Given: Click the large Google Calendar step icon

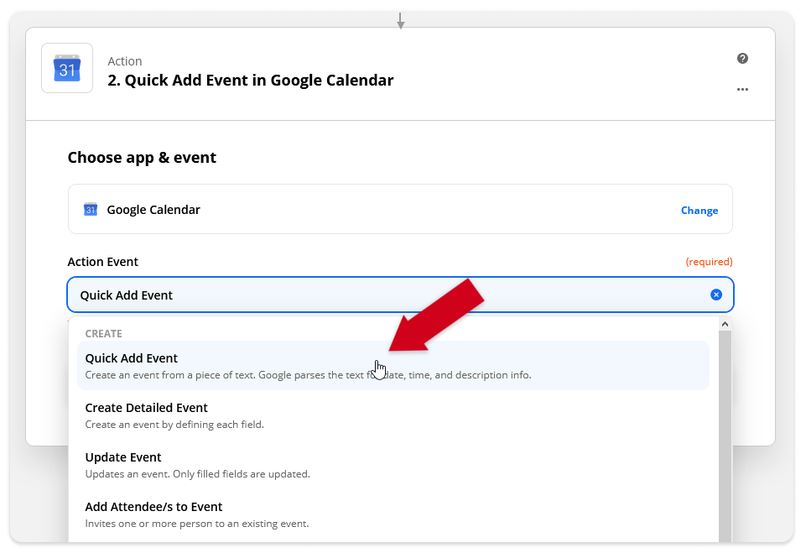Looking at the screenshot, I should 67,68.
